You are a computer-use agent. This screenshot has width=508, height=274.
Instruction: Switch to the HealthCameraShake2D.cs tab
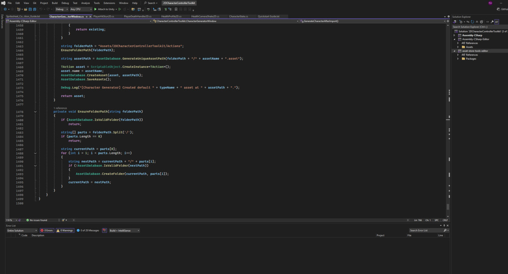(x=205, y=17)
